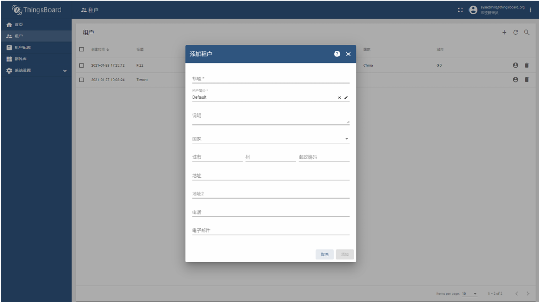Click the home icon in sidebar
This screenshot has width=539, height=302.
[x=9, y=25]
